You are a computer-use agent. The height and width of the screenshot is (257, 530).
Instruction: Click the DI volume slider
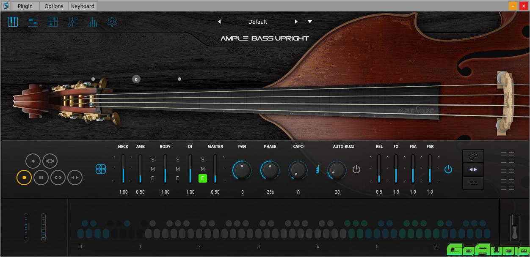pyautogui.click(x=190, y=169)
